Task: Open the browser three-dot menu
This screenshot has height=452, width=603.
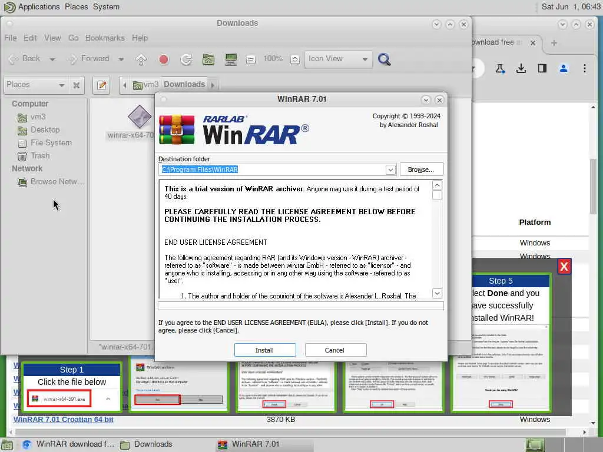Action: pyautogui.click(x=585, y=69)
